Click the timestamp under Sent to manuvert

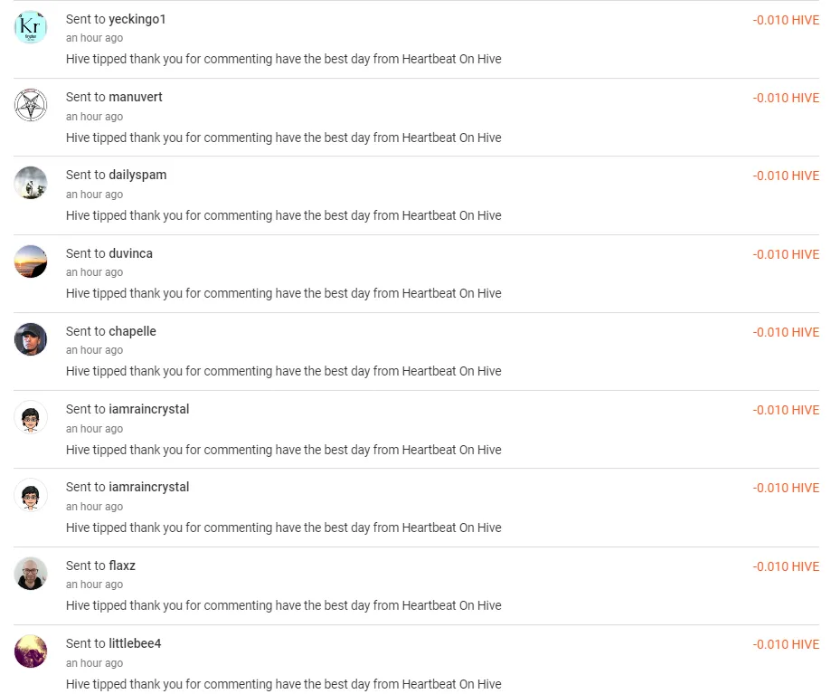click(94, 117)
